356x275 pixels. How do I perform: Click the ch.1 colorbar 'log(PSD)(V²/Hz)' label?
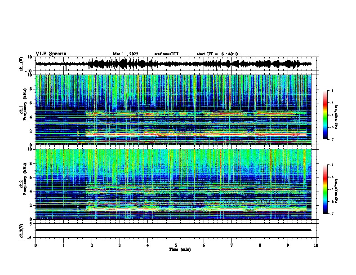(336, 117)
